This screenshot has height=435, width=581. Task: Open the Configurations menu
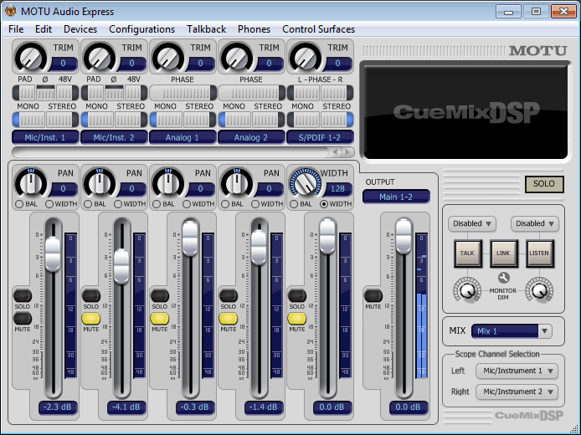pos(141,29)
